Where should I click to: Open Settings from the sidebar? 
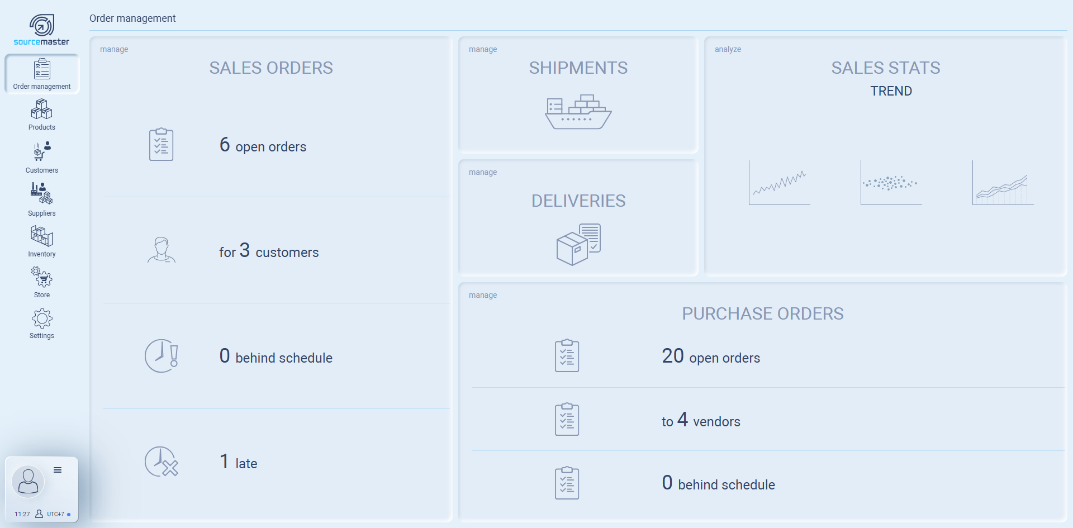coord(42,324)
